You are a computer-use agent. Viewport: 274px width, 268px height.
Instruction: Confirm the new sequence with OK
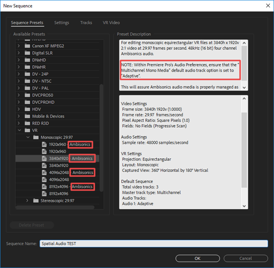198,259
